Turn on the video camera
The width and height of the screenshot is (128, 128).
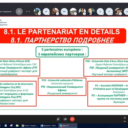click(65, 119)
